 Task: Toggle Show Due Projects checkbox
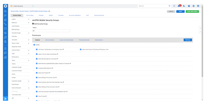(37, 73)
